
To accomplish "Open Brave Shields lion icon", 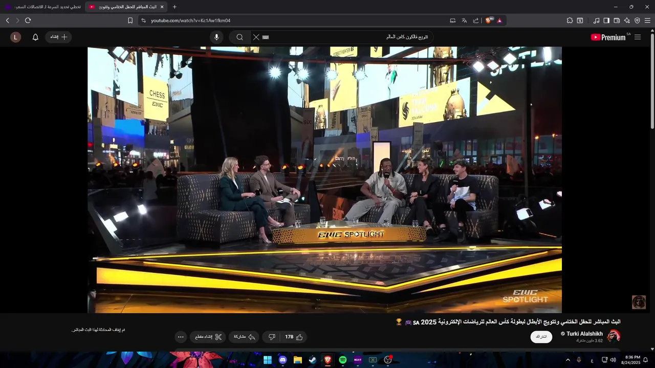I will [488, 20].
